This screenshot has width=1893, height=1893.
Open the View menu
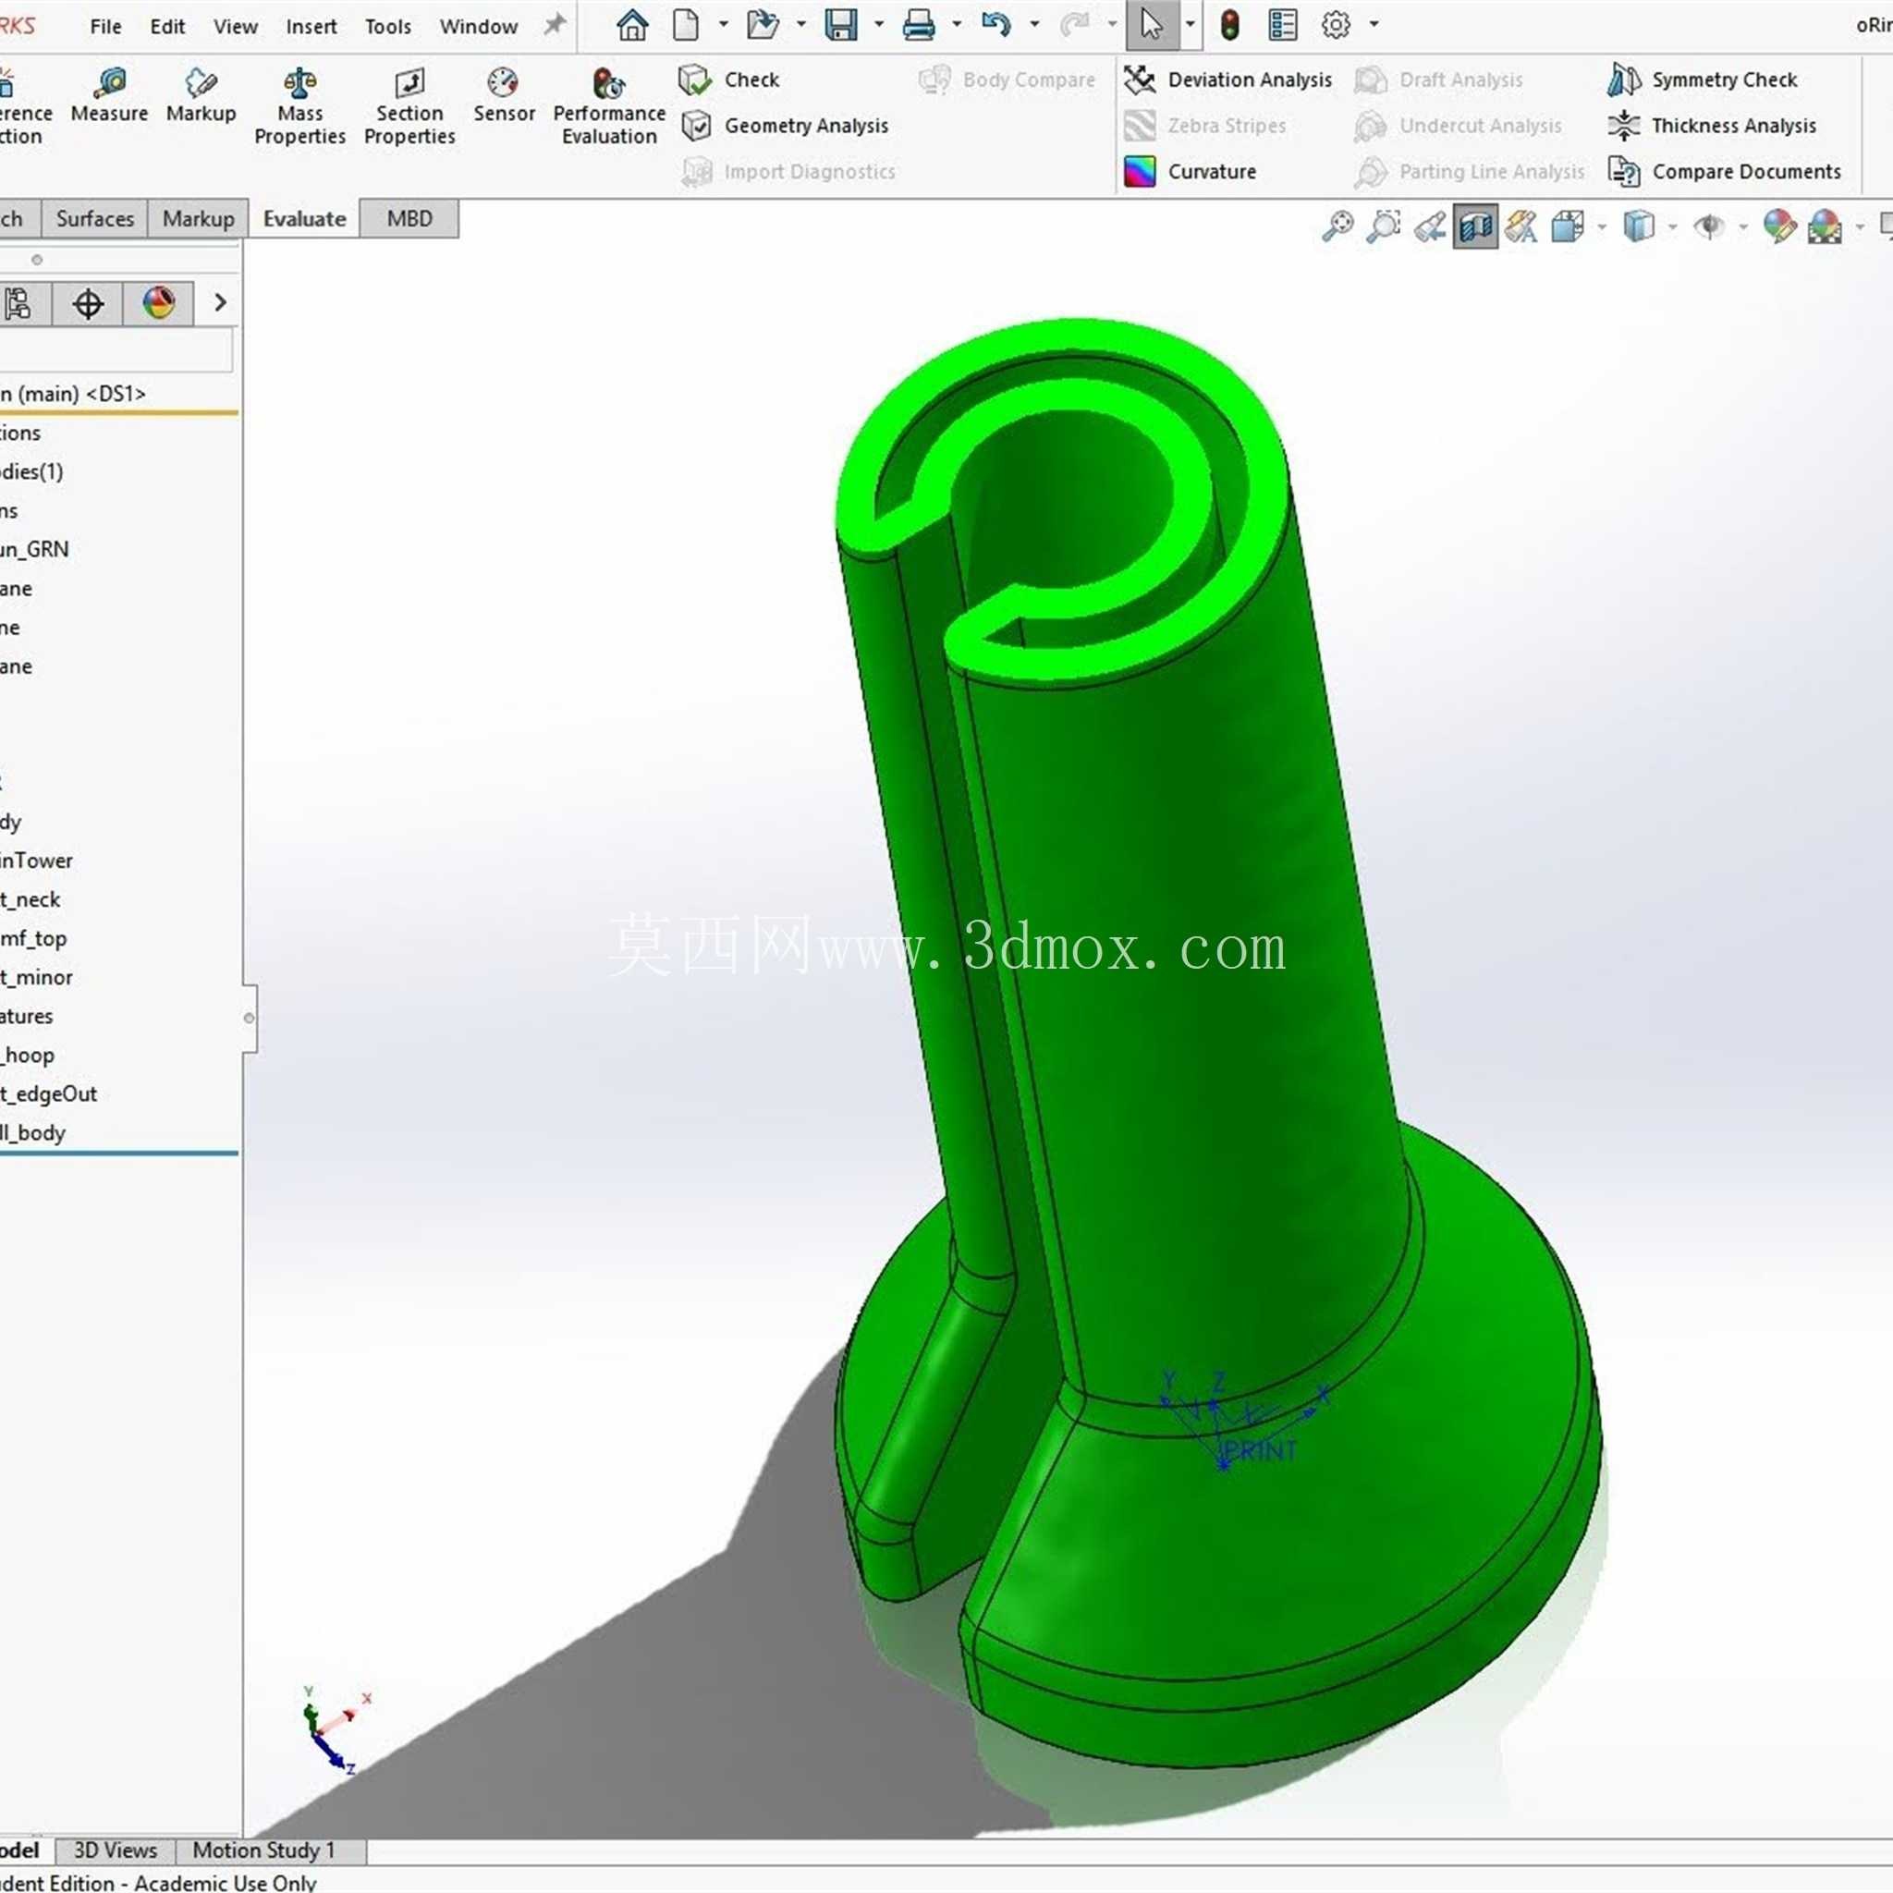click(x=235, y=27)
